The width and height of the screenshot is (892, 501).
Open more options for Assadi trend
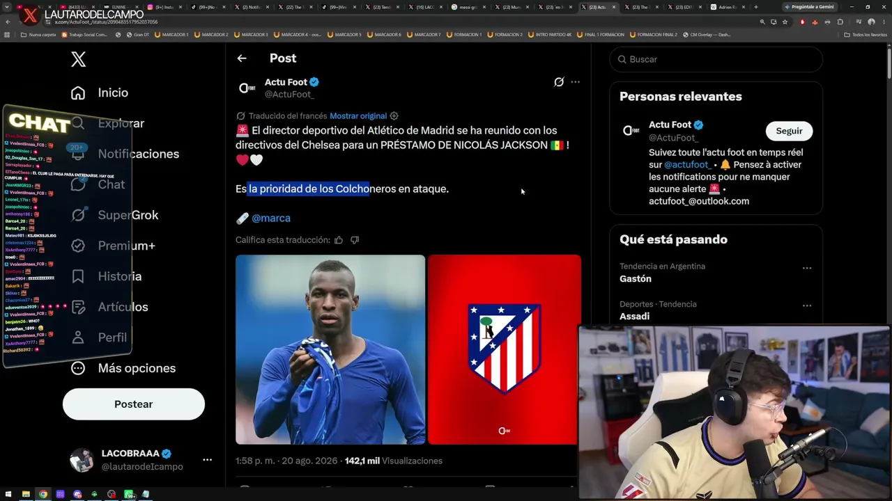(x=806, y=305)
